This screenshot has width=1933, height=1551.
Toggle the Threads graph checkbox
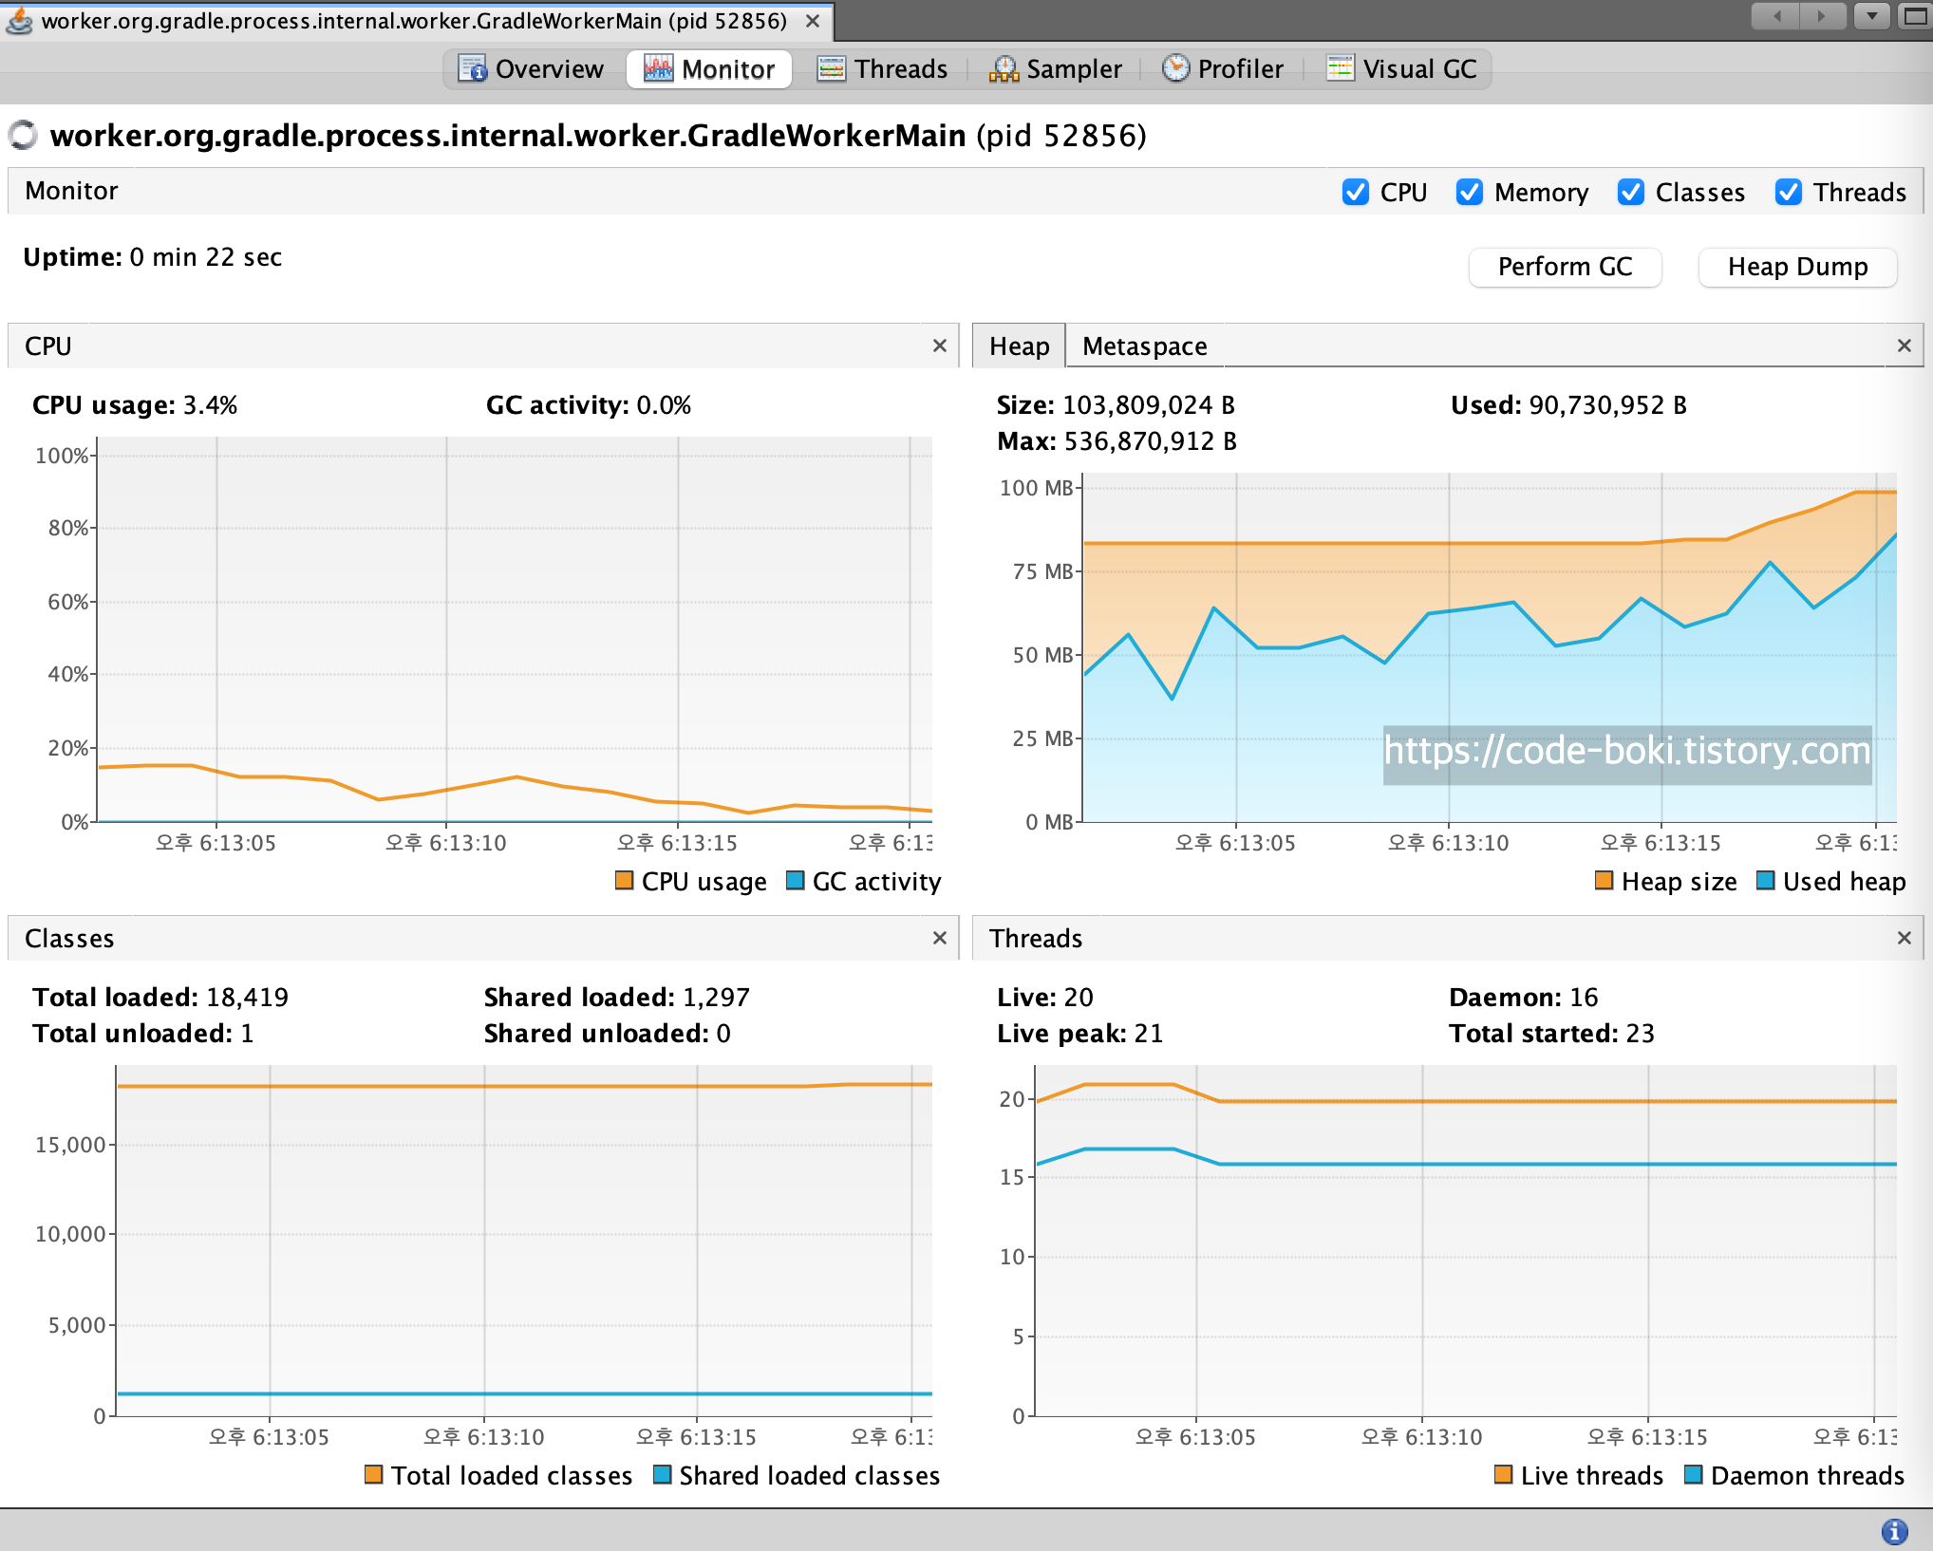[1788, 192]
